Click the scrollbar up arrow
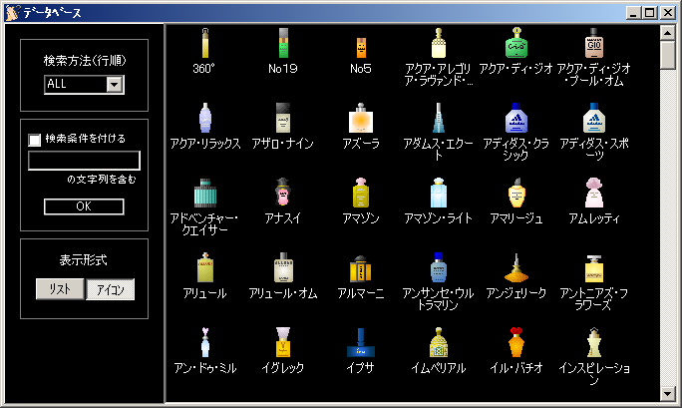Image resolution: width=682 pixels, height=408 pixels. tap(668, 33)
